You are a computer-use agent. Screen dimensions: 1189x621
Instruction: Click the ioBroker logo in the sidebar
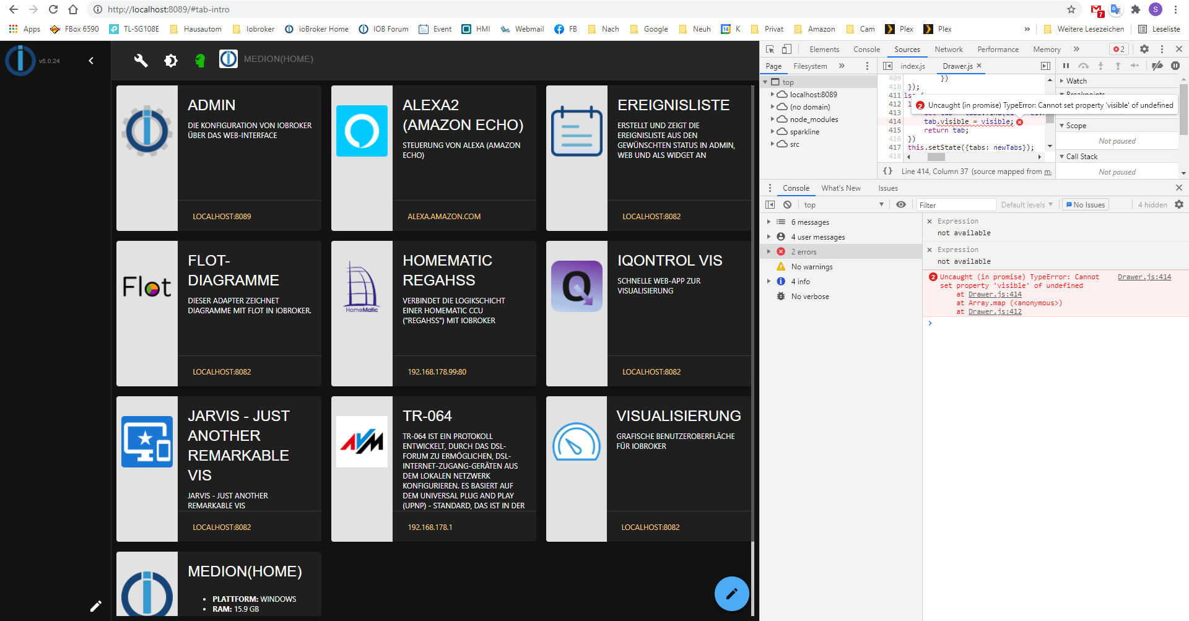(x=20, y=61)
